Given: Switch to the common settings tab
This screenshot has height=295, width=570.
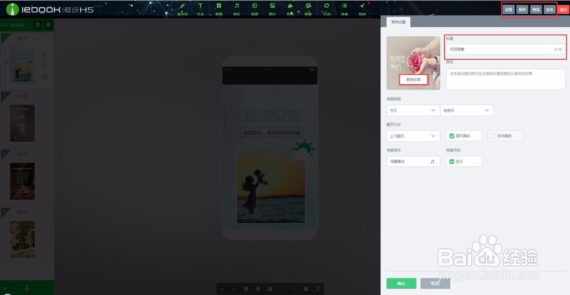Looking at the screenshot, I should point(398,22).
